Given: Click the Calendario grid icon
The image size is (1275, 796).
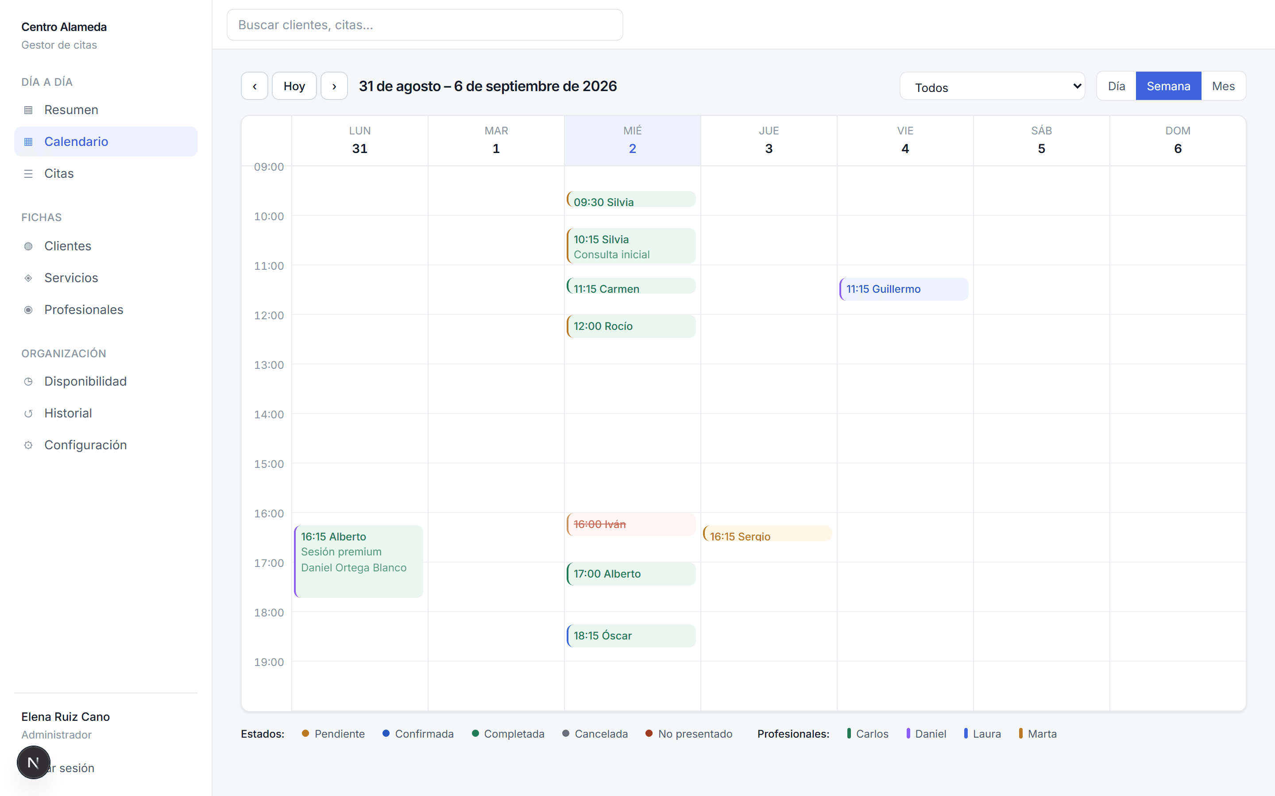Looking at the screenshot, I should click(28, 142).
